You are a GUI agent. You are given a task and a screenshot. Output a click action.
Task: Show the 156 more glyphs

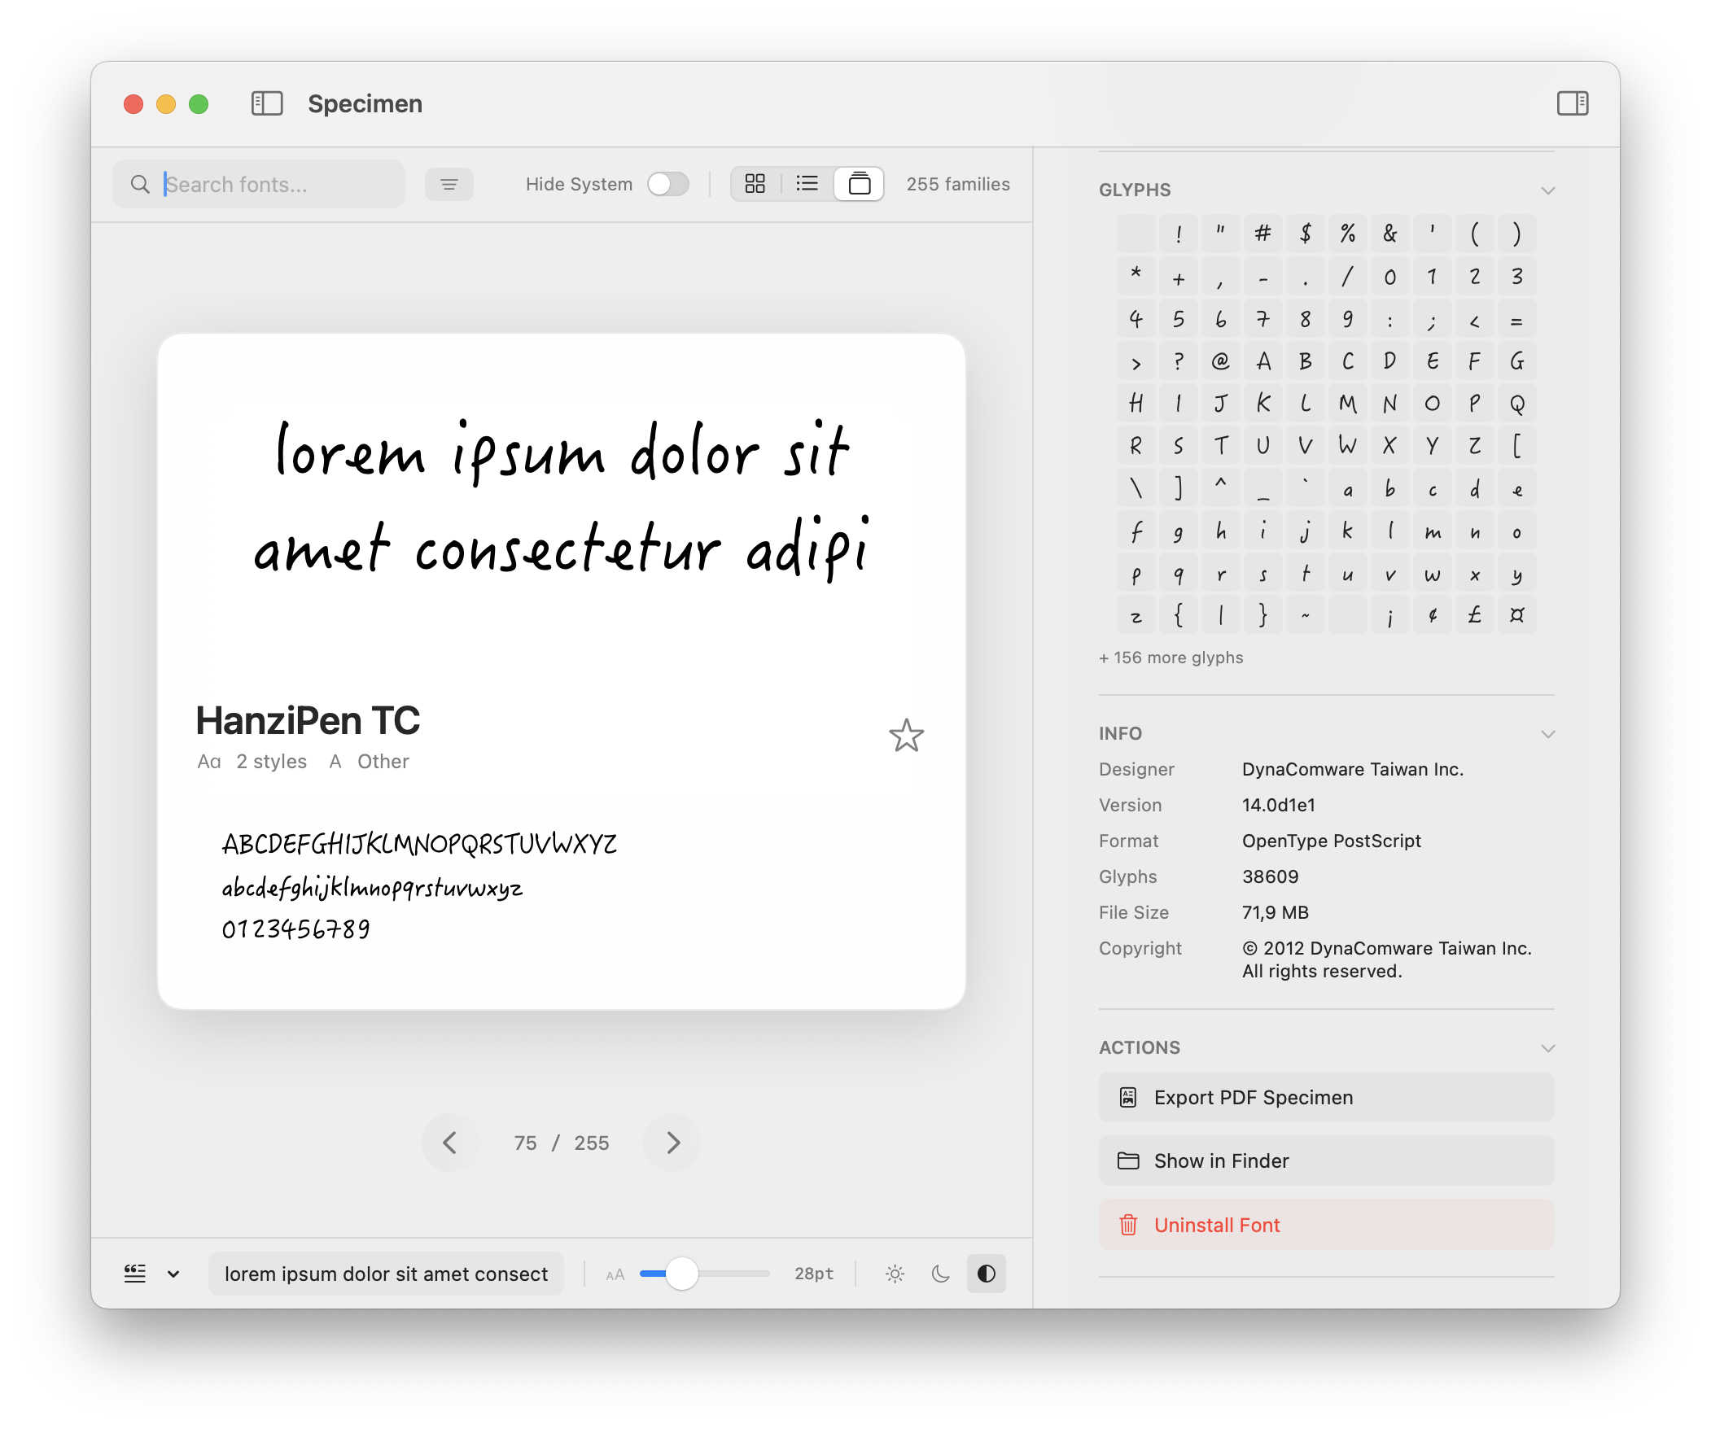click(1171, 657)
